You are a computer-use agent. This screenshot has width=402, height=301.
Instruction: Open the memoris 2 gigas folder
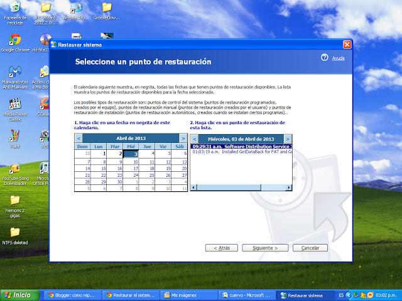click(x=15, y=206)
